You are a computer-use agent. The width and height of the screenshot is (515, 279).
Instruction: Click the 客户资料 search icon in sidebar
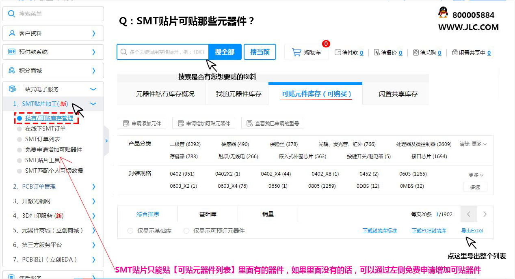click(x=11, y=33)
